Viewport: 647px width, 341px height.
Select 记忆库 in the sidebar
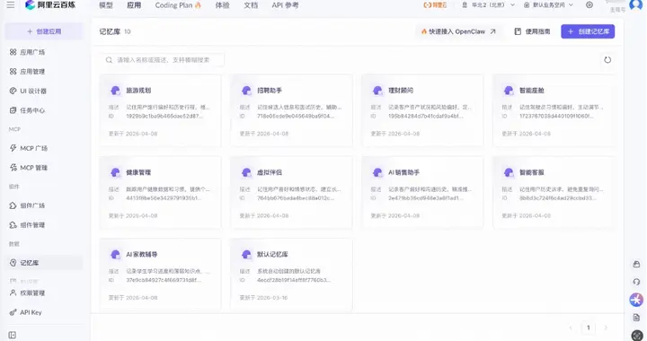point(44,263)
